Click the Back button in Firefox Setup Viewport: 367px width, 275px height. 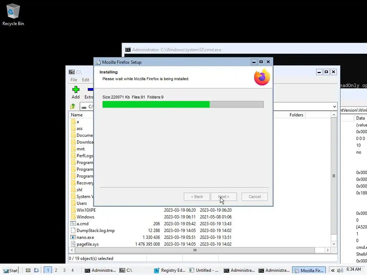pos(197,197)
